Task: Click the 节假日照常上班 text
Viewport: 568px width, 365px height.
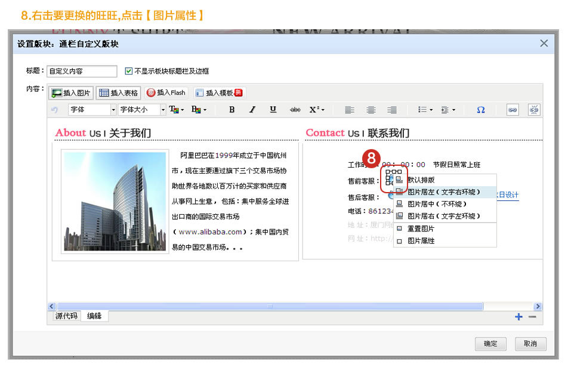Action: 457,165
